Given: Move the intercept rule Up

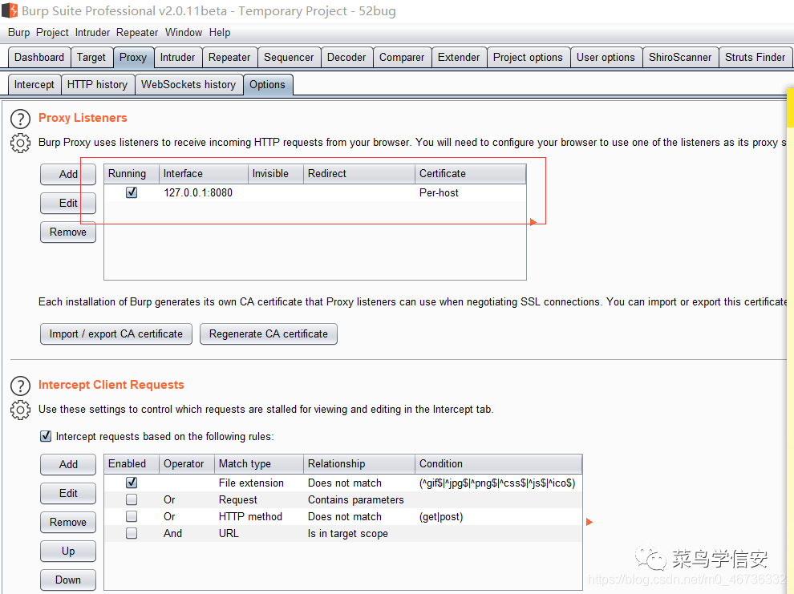Looking at the screenshot, I should 68,551.
